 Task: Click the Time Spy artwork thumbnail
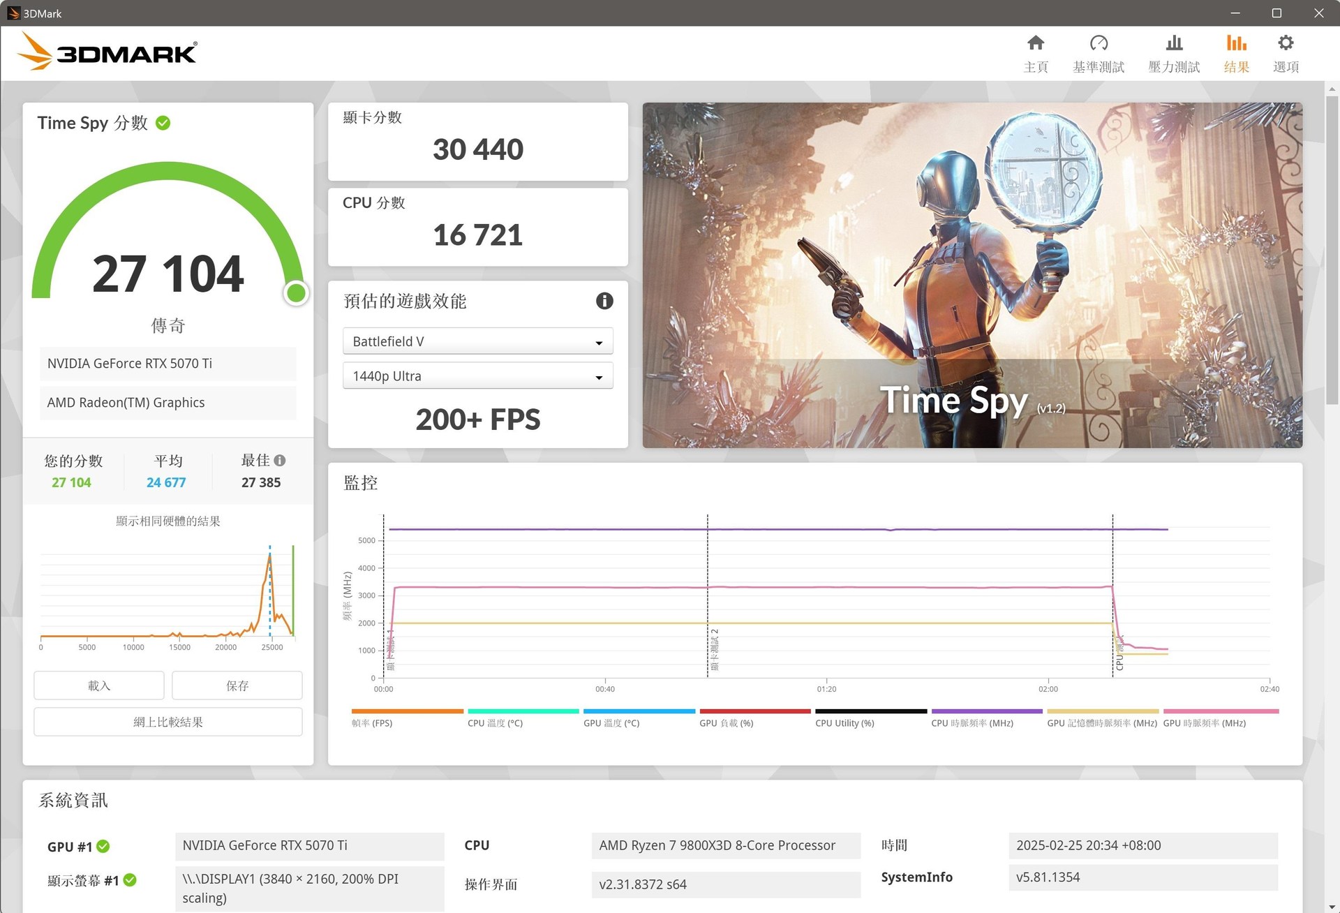pos(972,275)
